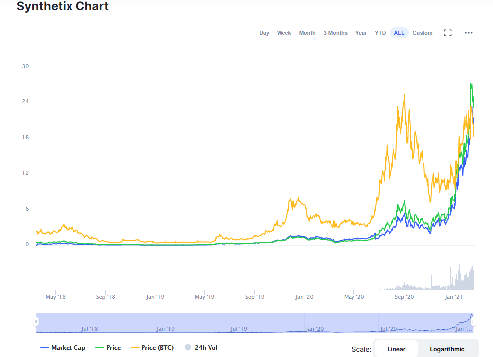Open the three-dots more options menu
This screenshot has width=493, height=357.
[468, 33]
